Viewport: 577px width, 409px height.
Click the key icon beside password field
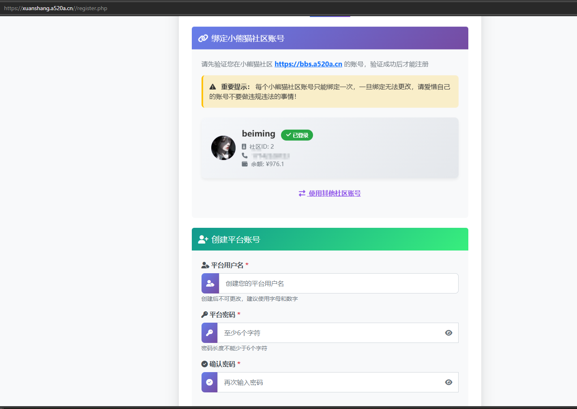(209, 333)
